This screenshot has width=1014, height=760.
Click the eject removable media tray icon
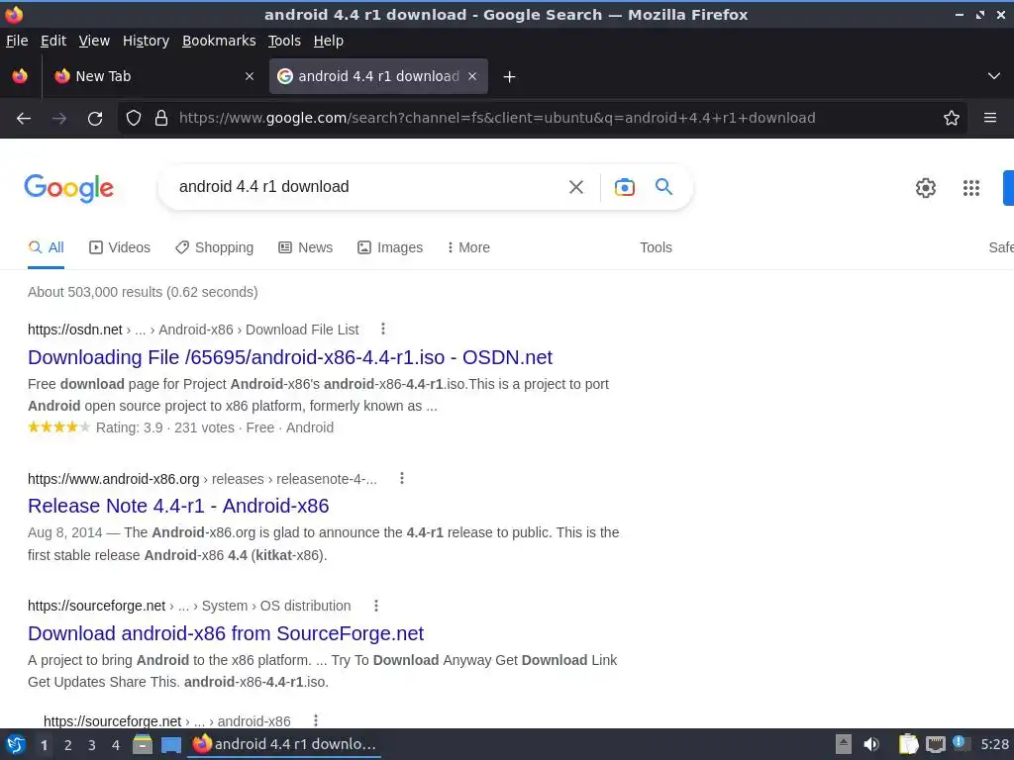tap(844, 744)
